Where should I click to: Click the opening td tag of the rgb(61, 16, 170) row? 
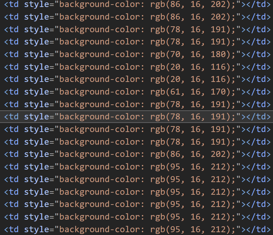point(11,92)
